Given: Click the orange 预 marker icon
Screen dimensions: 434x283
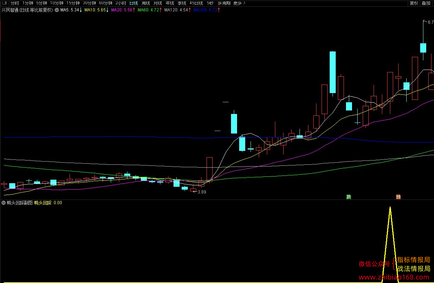Looking at the screenshot, I should [x=398, y=197].
